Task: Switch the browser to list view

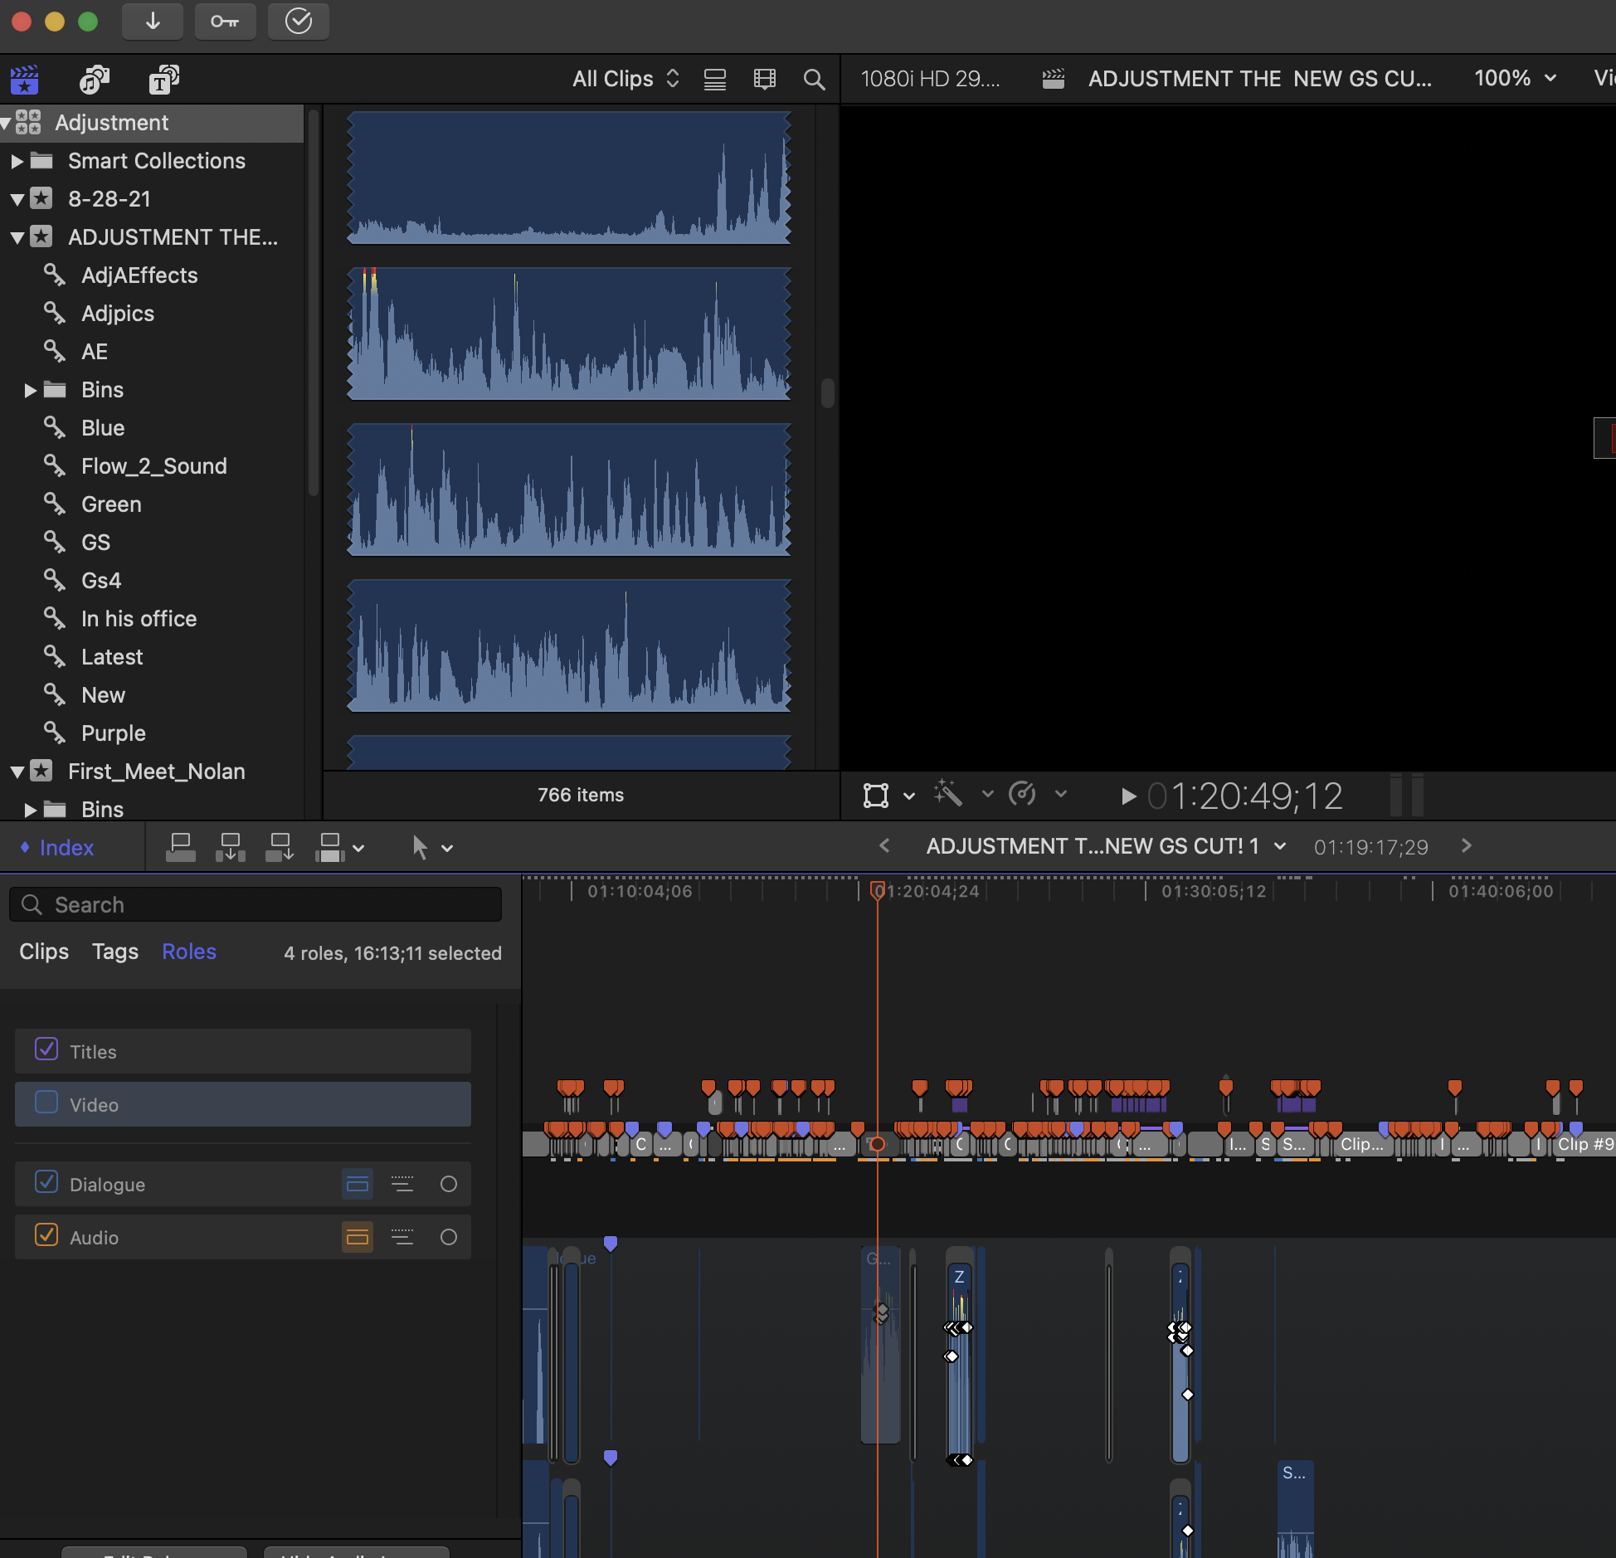Action: pos(714,79)
